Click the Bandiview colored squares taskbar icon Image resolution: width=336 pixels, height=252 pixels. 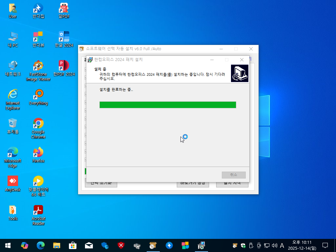185,245
